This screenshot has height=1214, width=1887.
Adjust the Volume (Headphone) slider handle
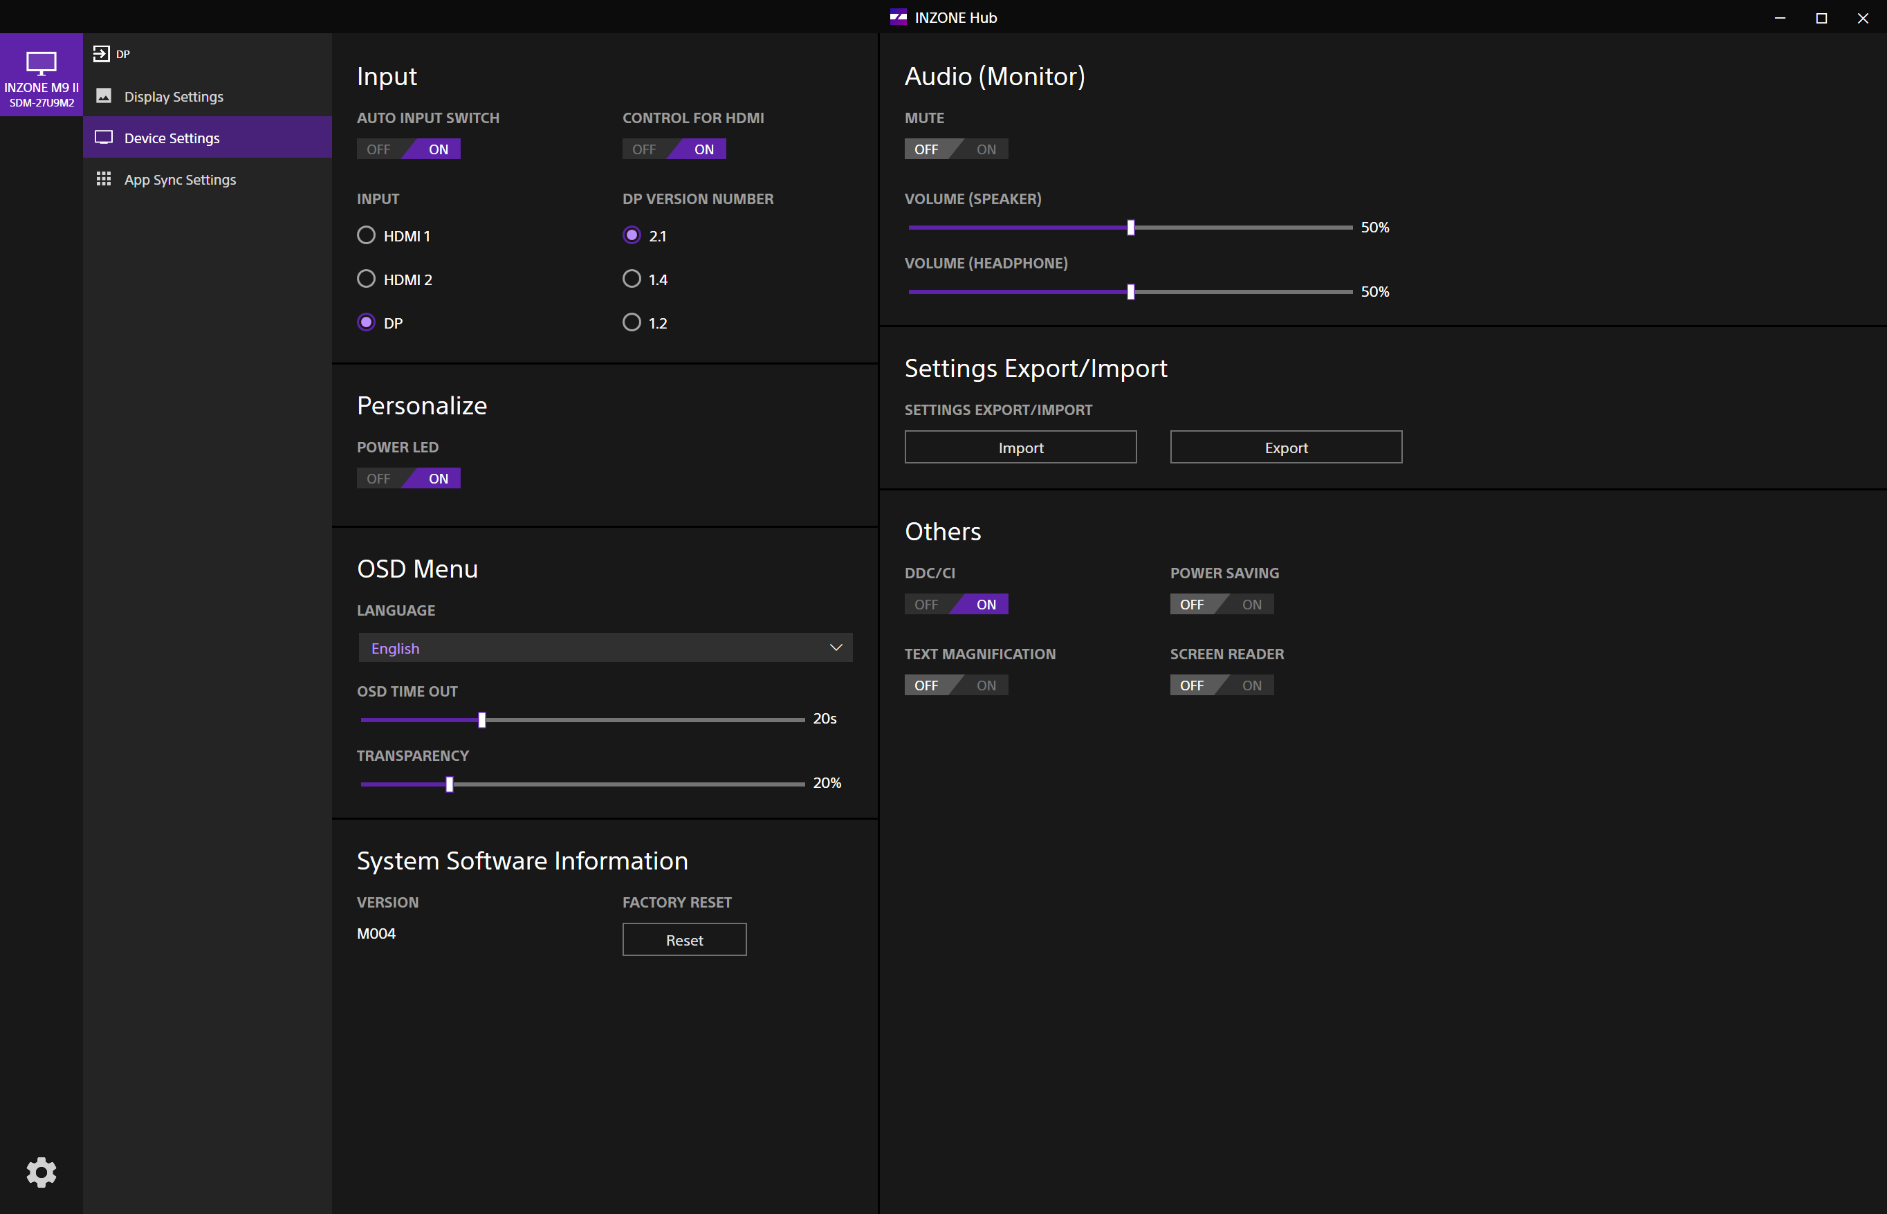click(x=1131, y=292)
